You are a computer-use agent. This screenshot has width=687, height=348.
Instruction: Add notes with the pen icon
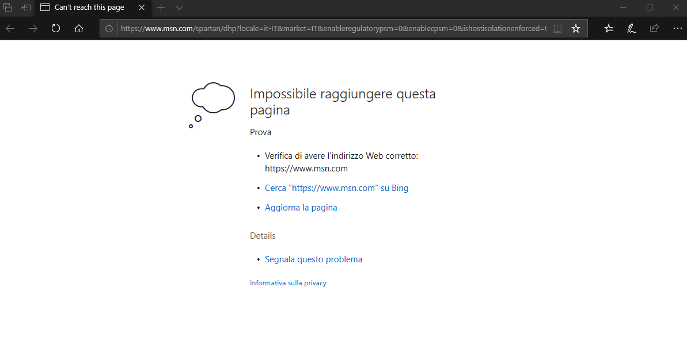point(631,28)
